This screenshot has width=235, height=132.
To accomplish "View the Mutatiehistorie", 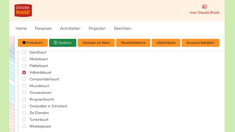I will pyautogui.click(x=133, y=43).
